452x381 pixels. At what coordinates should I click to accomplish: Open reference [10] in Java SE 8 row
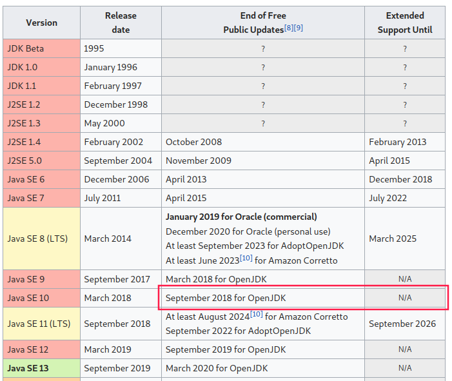pyautogui.click(x=246, y=258)
